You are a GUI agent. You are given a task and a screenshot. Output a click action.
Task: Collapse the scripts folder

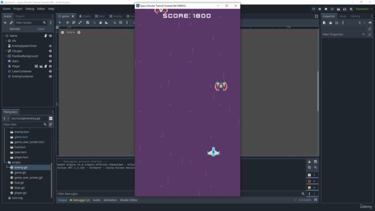[6, 162]
